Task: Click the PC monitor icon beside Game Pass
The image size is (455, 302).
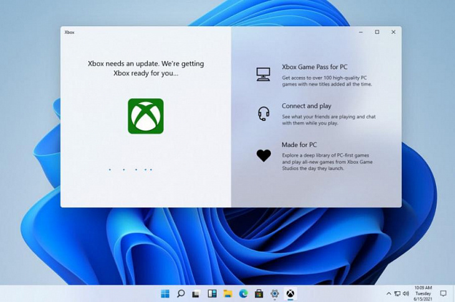Action: coord(263,75)
